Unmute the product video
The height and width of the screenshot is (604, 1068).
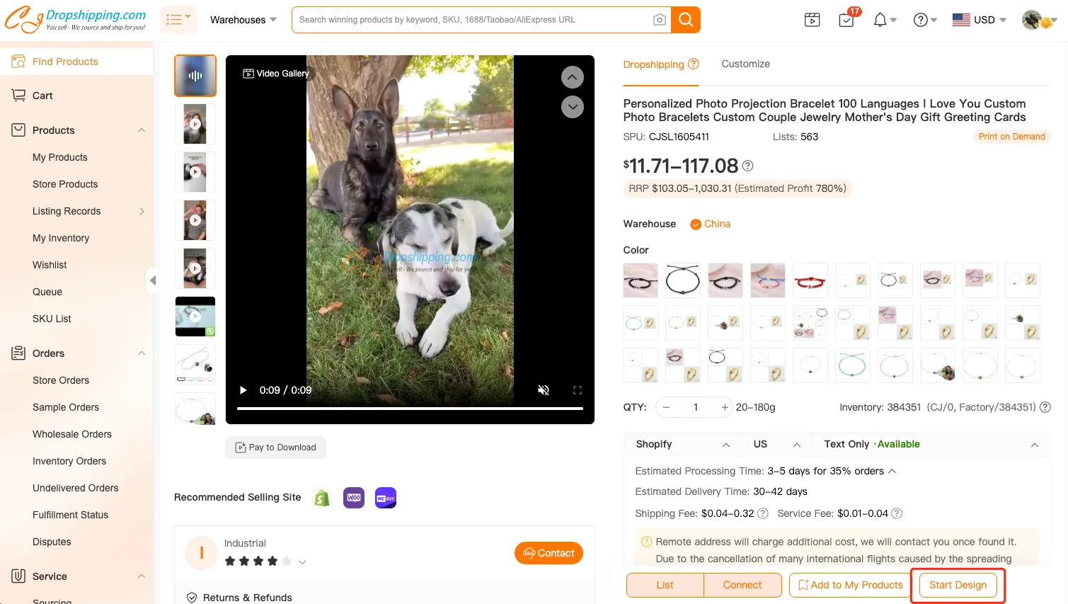tap(544, 390)
